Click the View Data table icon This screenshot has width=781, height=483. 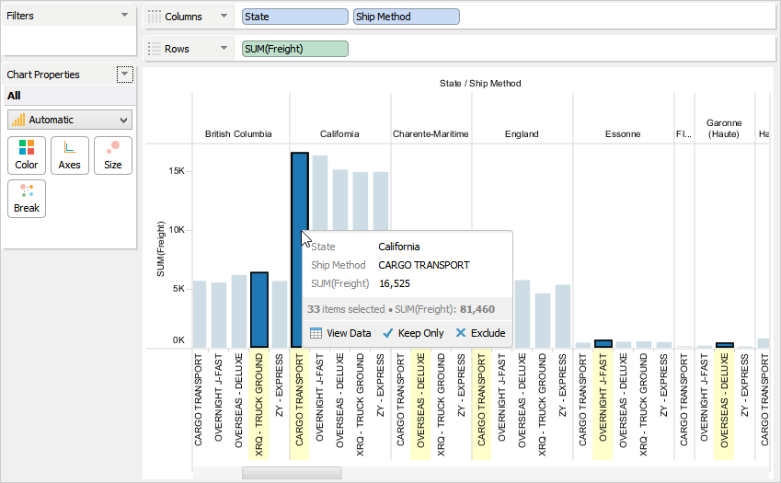(x=316, y=333)
